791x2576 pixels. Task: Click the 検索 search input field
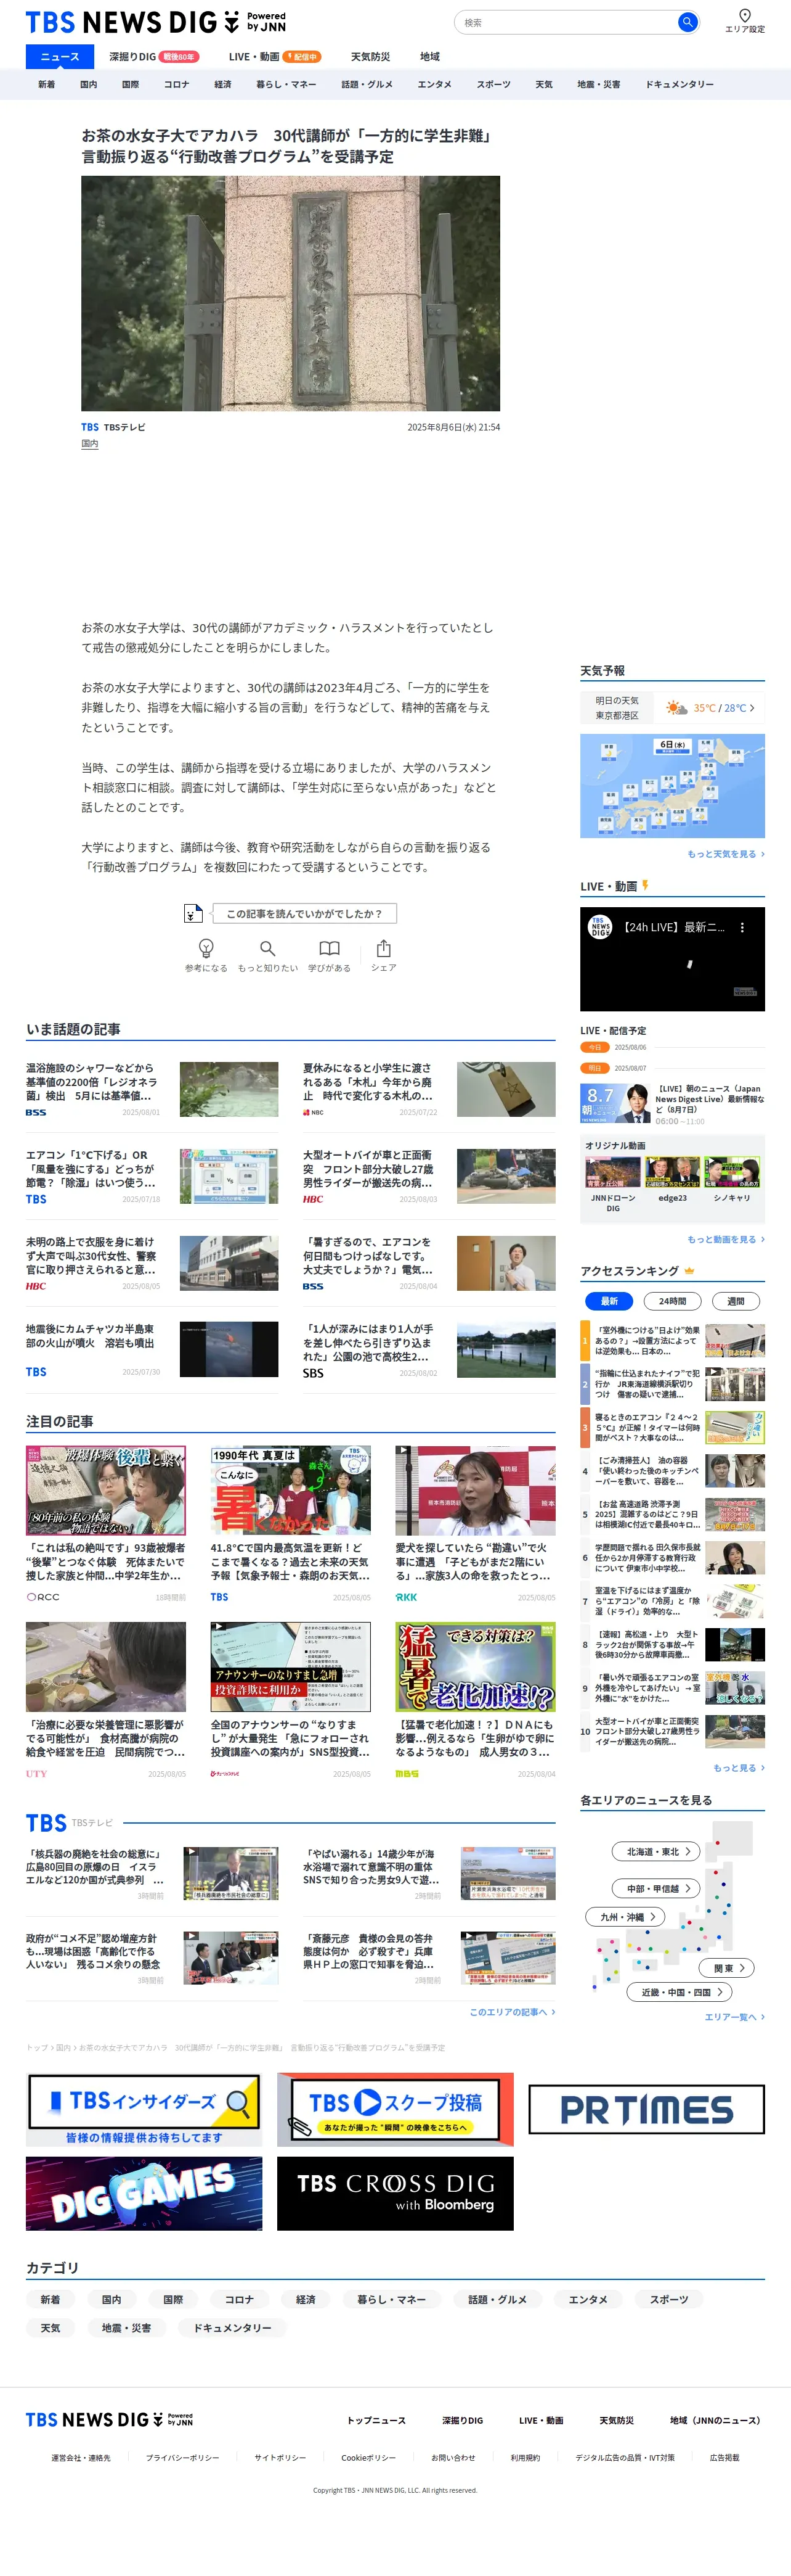(x=566, y=22)
